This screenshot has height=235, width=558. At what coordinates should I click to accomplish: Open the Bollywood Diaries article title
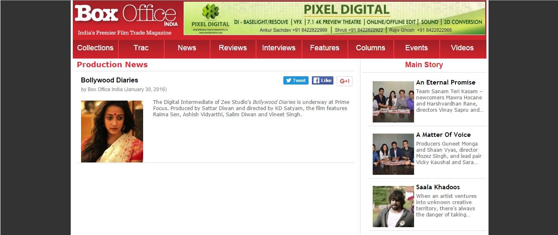click(110, 80)
